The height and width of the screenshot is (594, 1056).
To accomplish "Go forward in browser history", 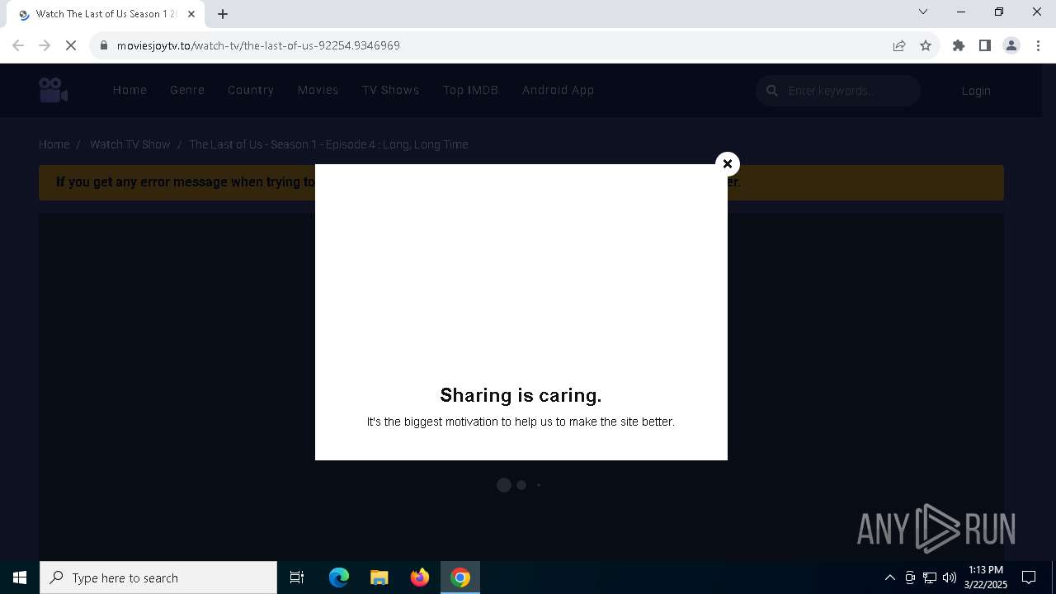I will 45,45.
